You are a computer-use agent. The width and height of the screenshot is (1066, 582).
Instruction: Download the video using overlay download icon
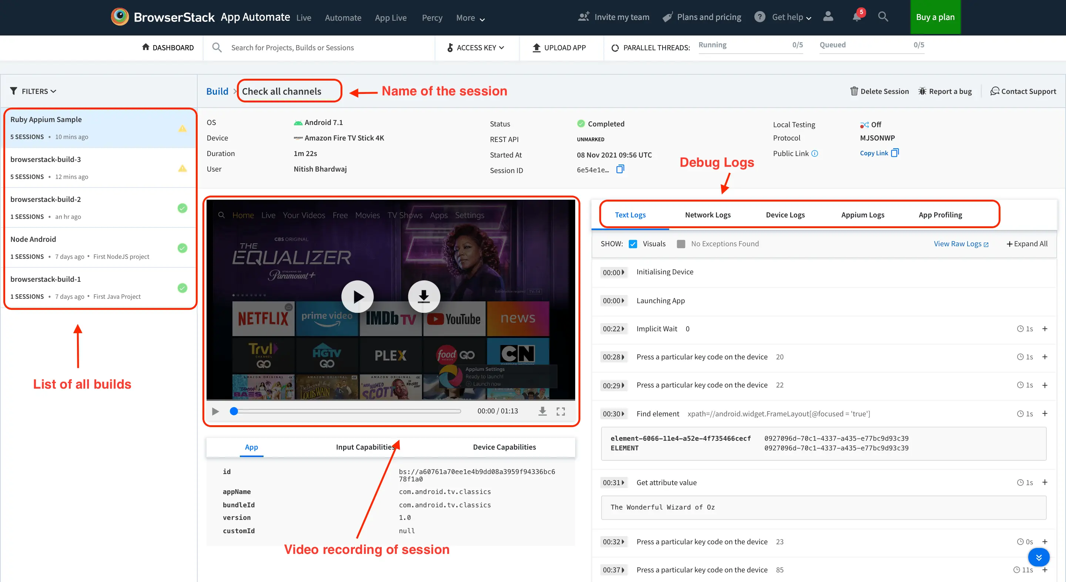(423, 297)
